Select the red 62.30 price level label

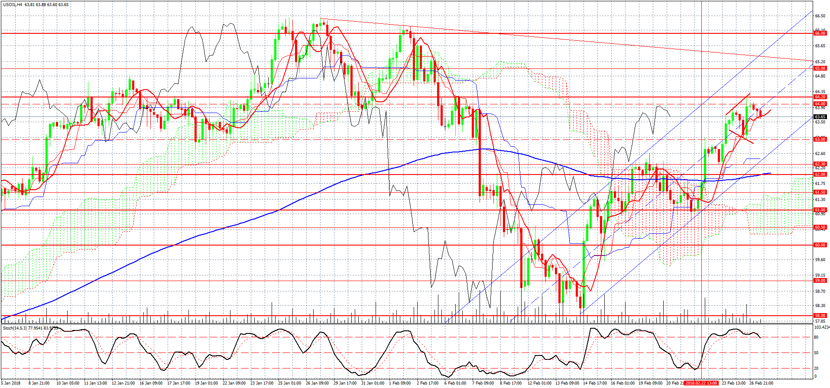[820, 164]
